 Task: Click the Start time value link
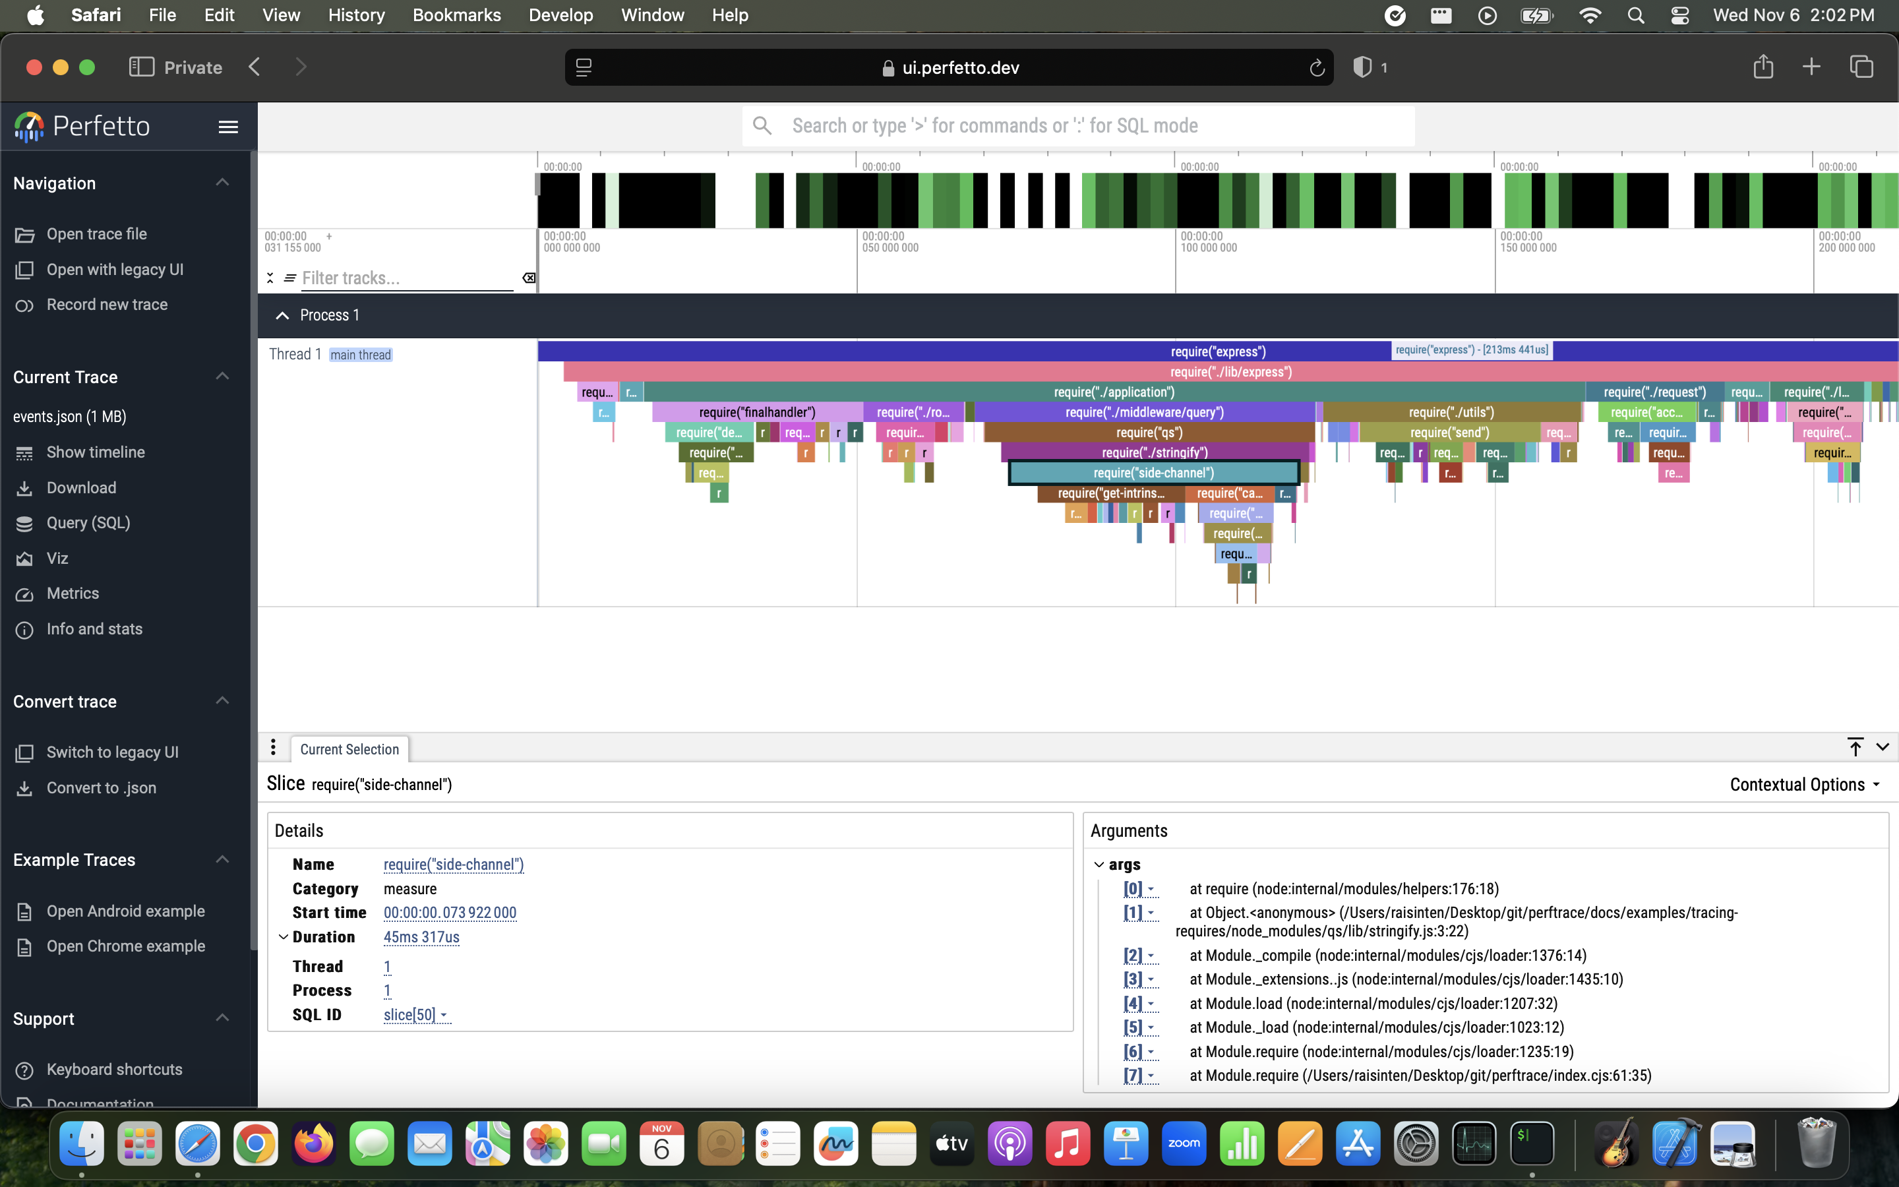coord(450,913)
